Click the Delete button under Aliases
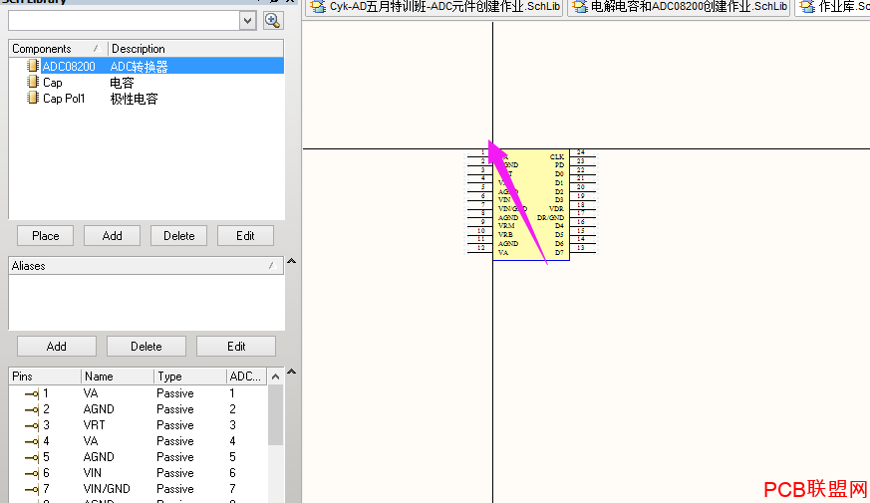870x503 pixels. 146,346
